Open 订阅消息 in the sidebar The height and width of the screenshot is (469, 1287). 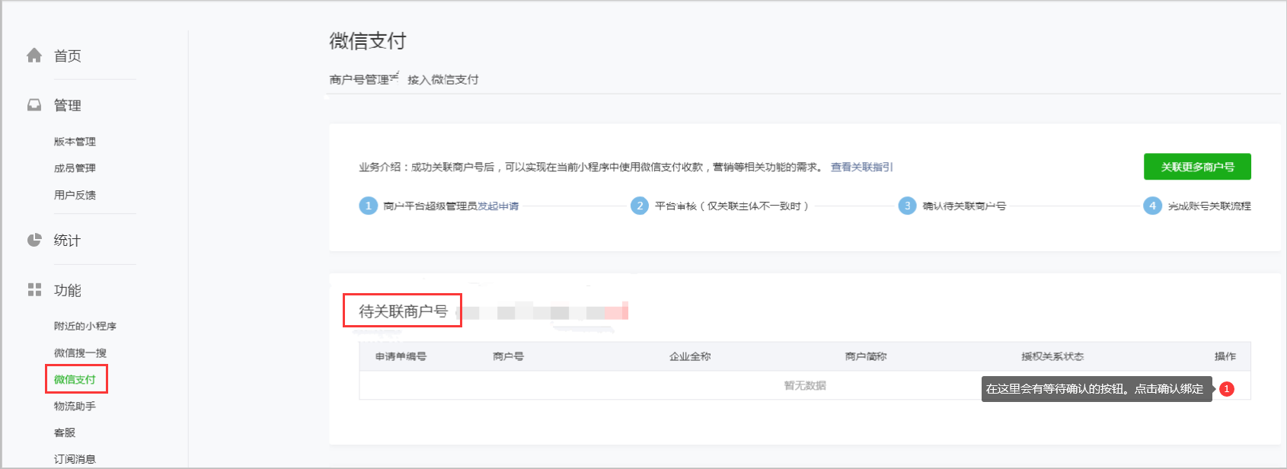coord(75,459)
